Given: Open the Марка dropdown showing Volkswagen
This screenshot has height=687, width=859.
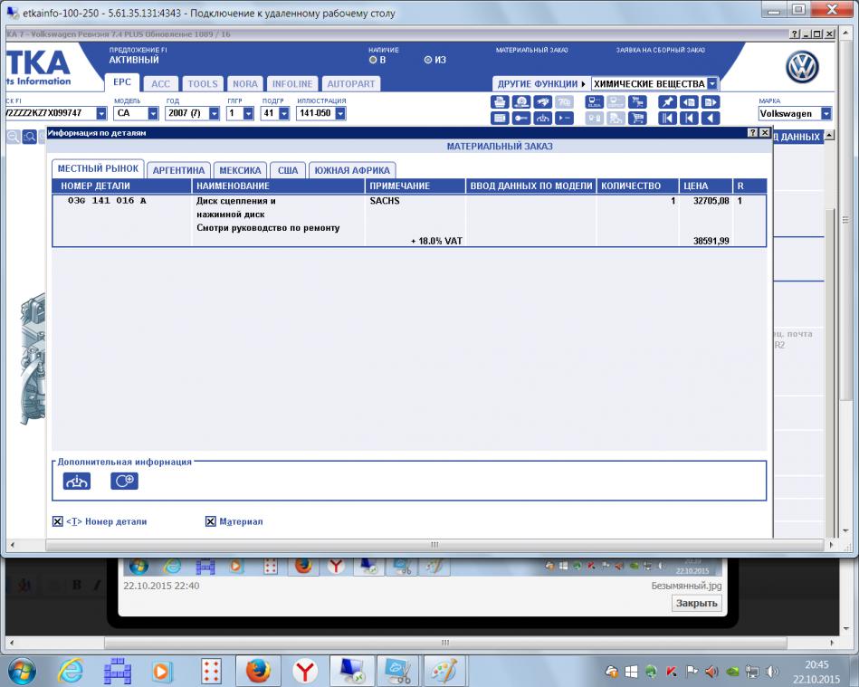Looking at the screenshot, I should point(826,113).
